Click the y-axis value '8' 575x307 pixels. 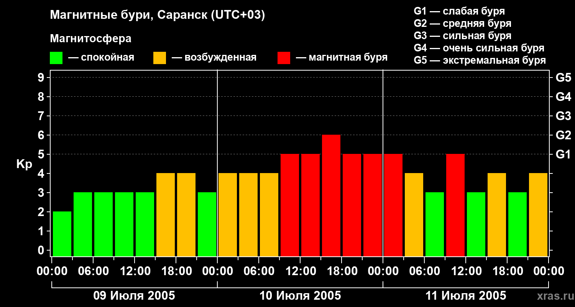[42, 97]
